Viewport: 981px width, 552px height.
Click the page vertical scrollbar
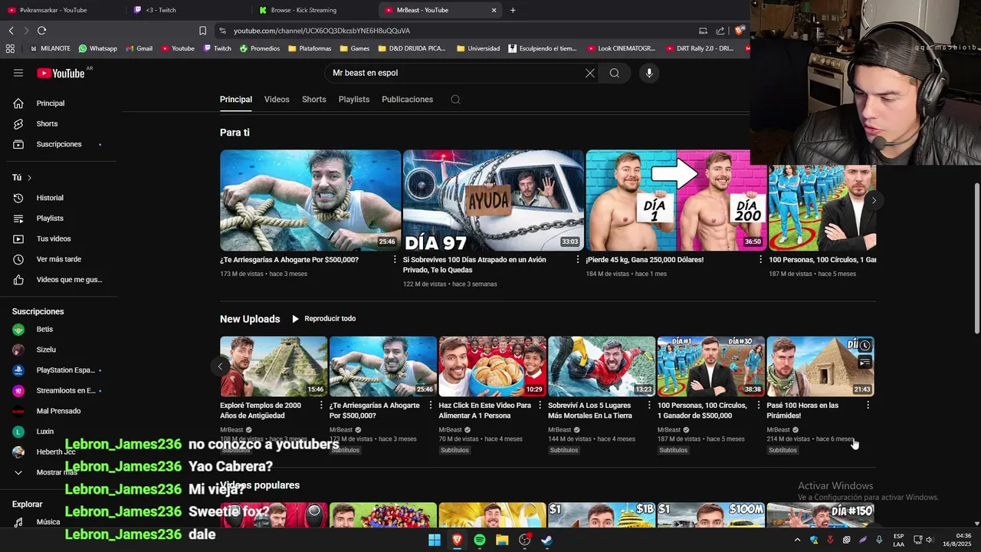976,258
